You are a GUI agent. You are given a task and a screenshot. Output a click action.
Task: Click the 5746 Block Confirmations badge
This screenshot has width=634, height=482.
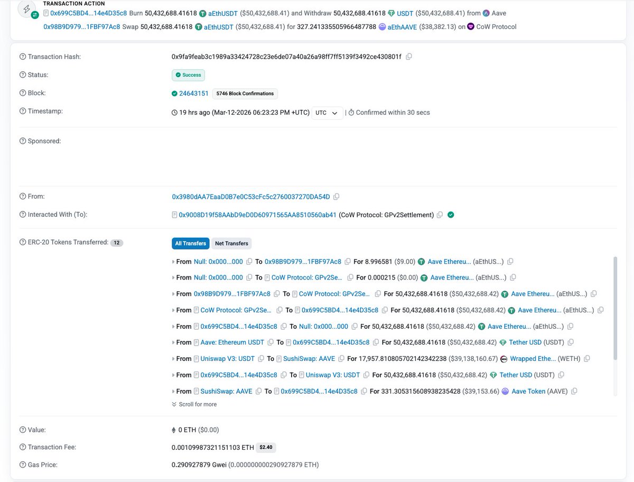[245, 94]
